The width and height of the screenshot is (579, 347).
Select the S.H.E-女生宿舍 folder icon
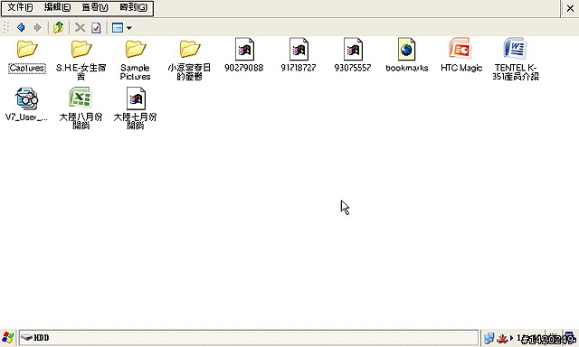click(x=81, y=49)
